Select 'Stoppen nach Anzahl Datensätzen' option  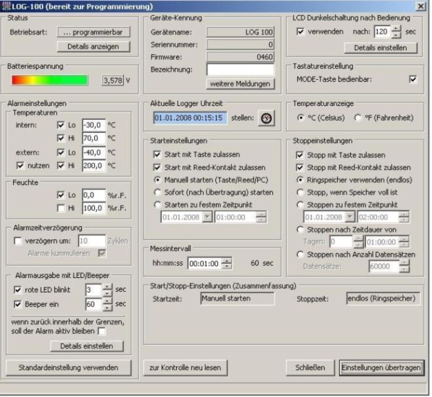(300, 255)
